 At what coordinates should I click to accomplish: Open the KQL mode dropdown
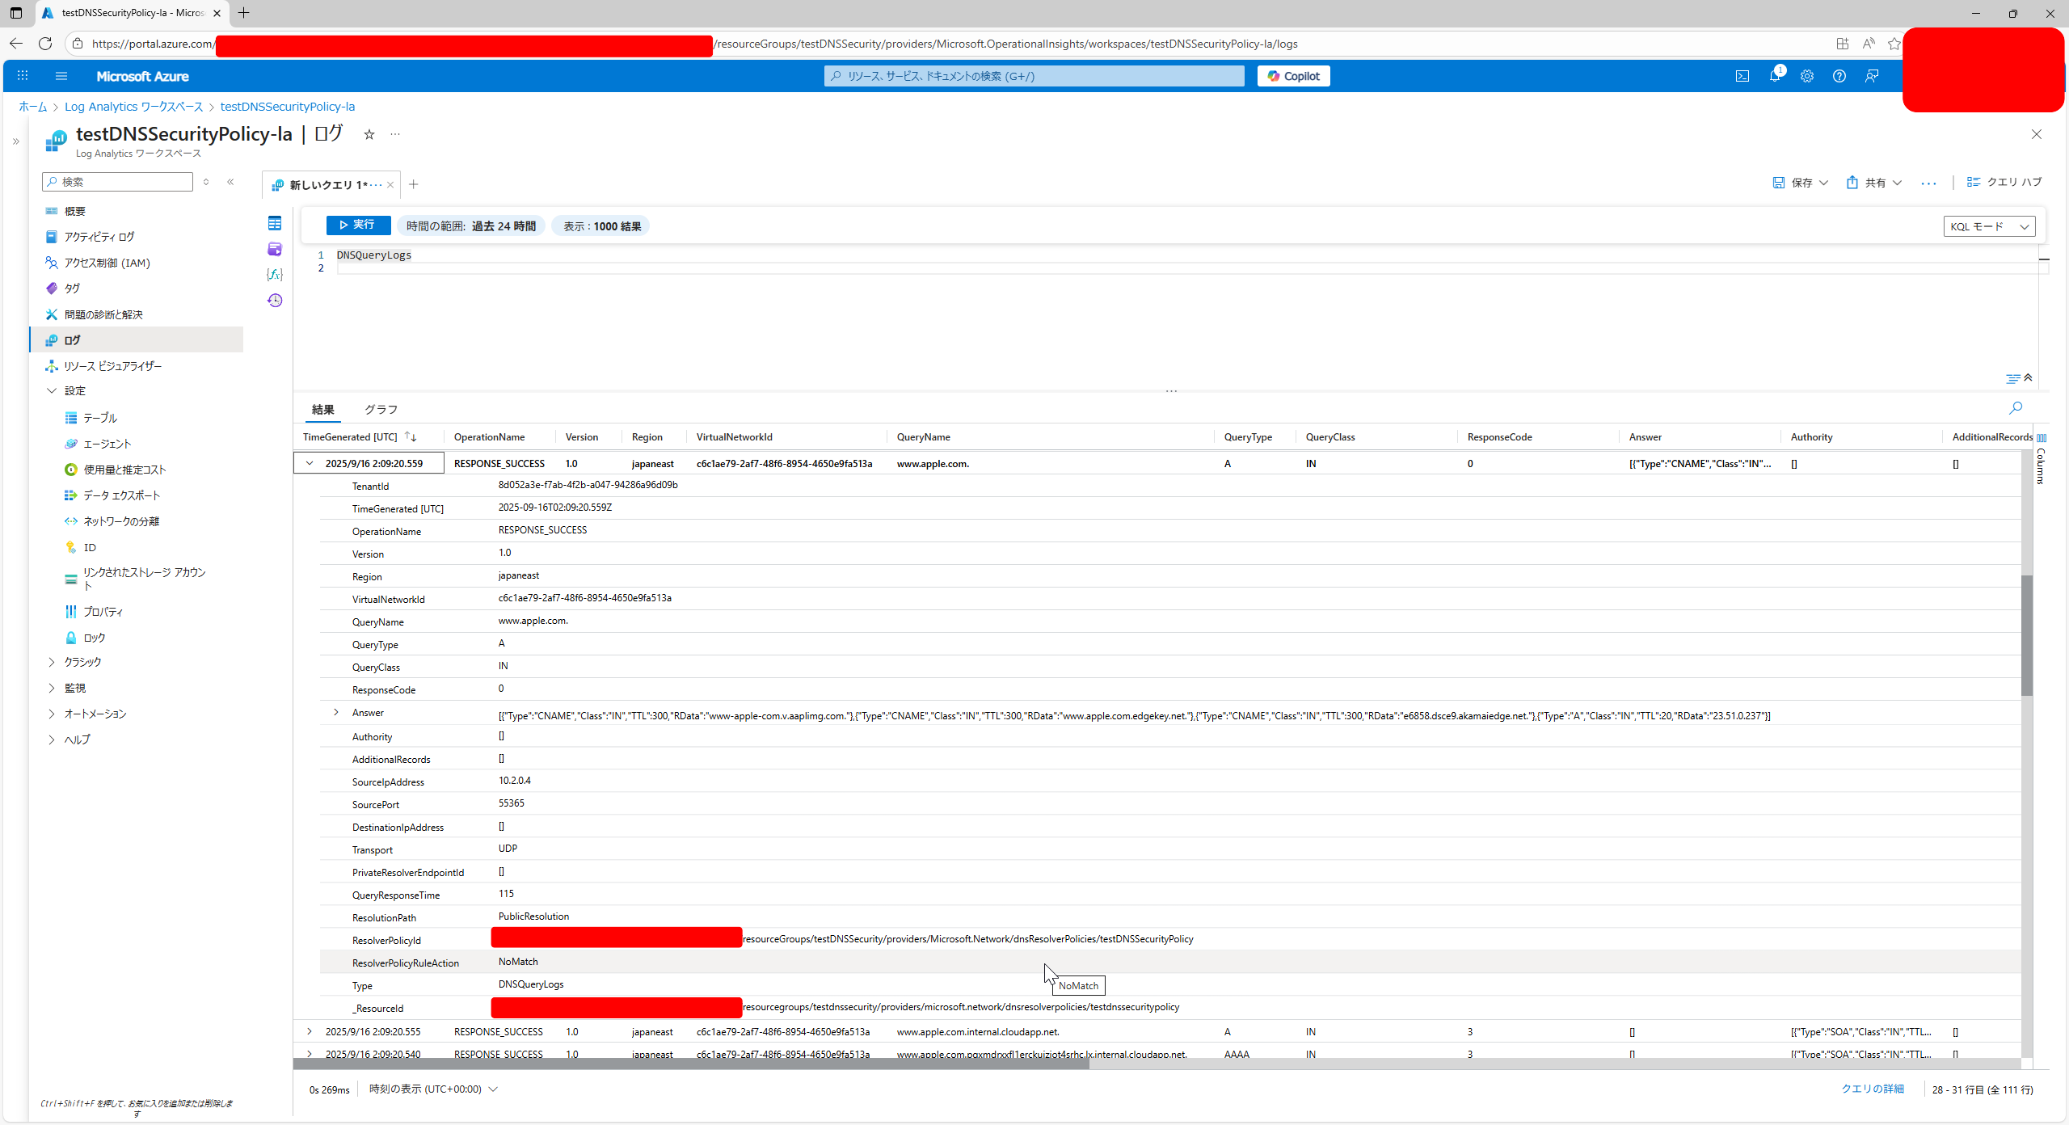(1988, 226)
